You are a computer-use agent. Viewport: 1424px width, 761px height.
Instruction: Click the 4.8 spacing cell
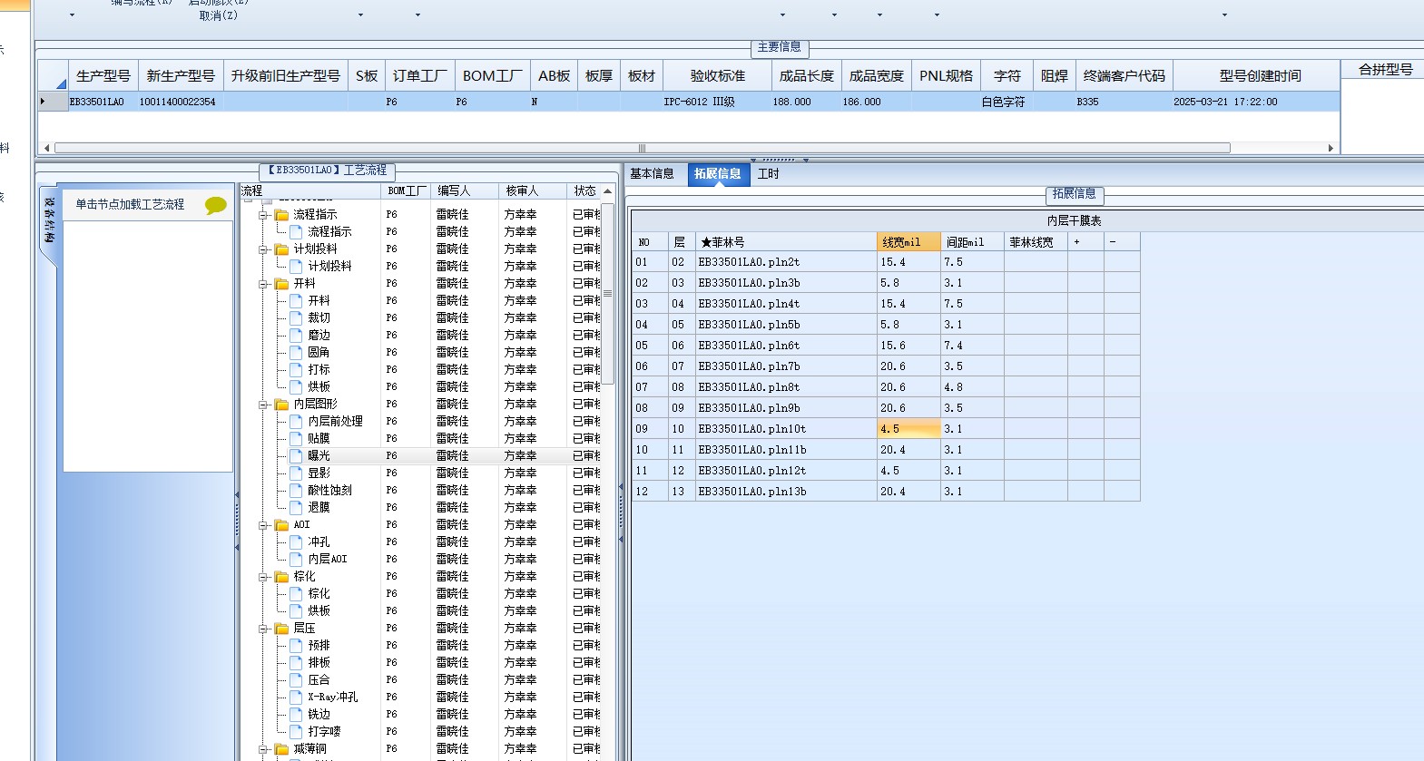pyautogui.click(x=972, y=387)
